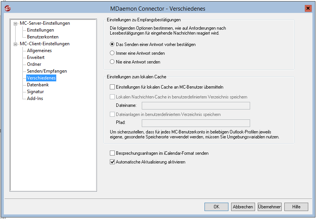This screenshot has width=317, height=219.
Task: Choose 'Nie eine Antwort senden' radio option
Action: pos(112,62)
